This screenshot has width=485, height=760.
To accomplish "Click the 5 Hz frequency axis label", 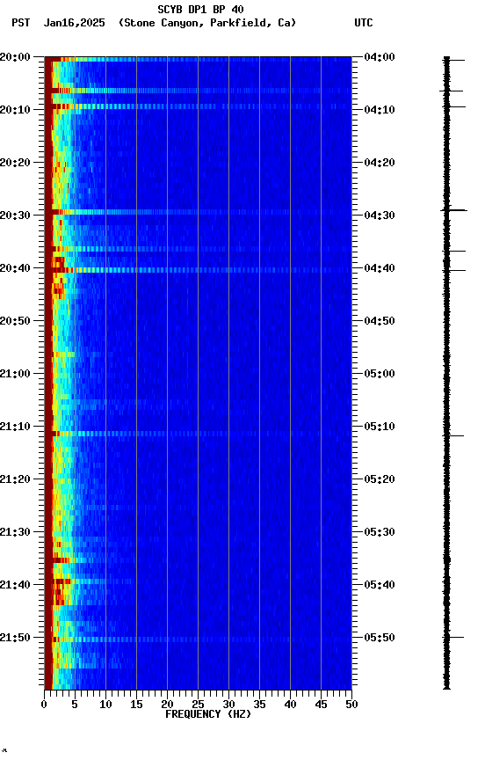I will pos(75,705).
